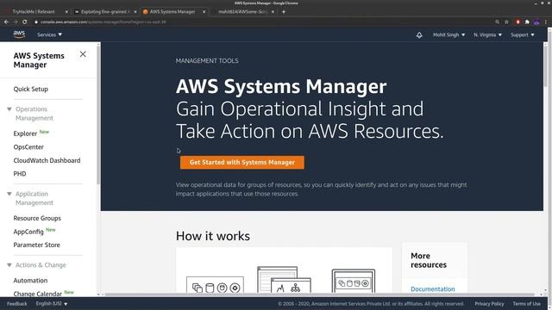Collapse the Application Management section

9,194
